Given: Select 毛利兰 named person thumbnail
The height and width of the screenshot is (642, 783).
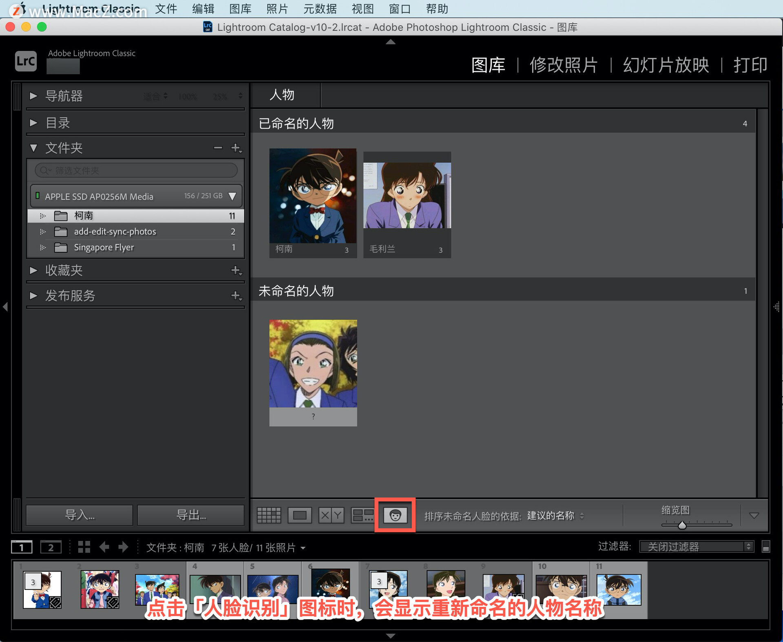Looking at the screenshot, I should pos(407,195).
